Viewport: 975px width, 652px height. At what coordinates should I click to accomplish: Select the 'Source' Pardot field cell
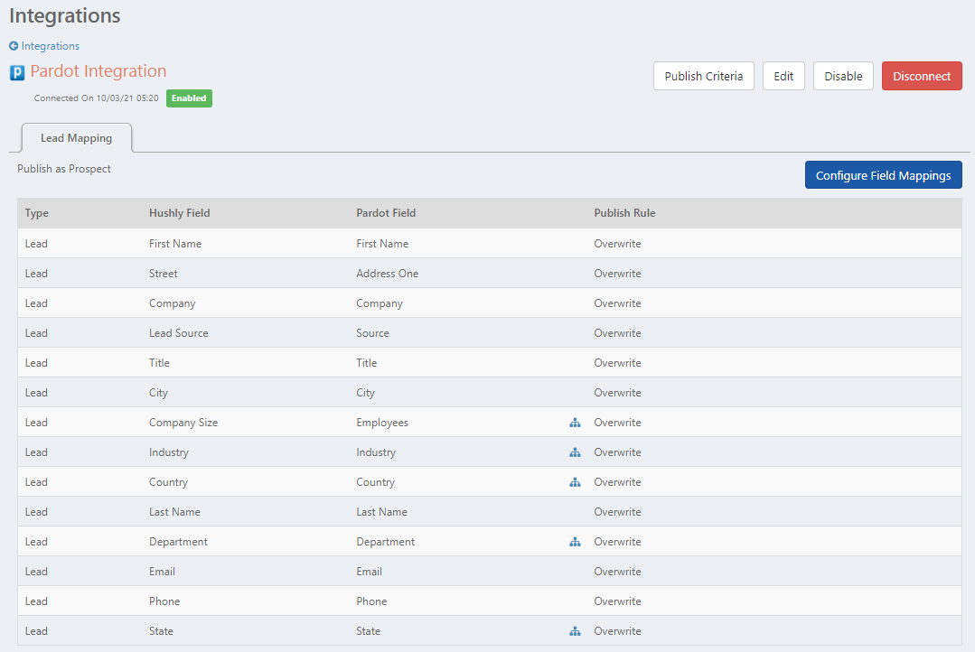pos(372,333)
